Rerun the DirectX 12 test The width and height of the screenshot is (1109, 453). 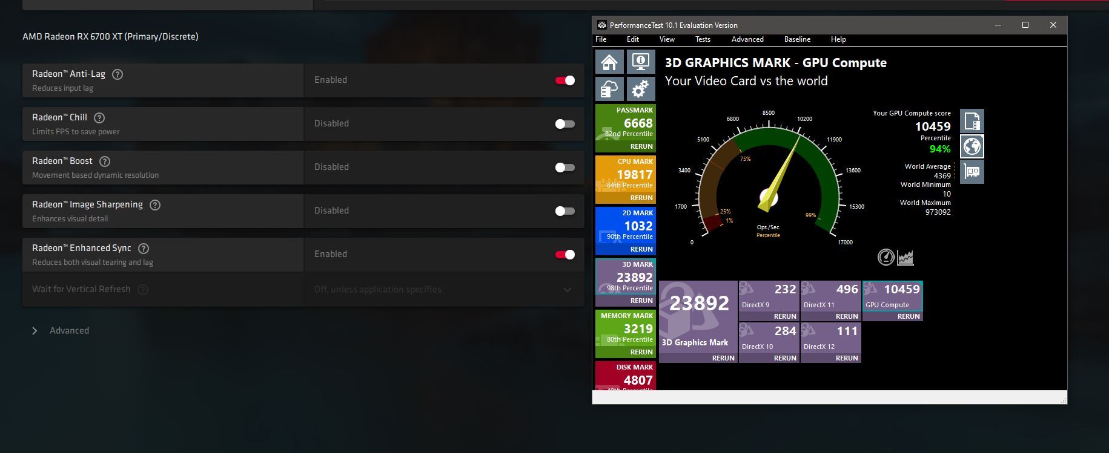847,358
